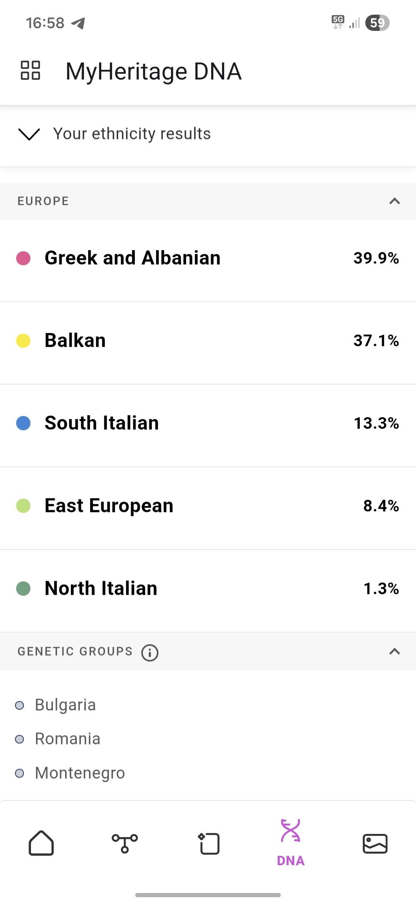Open the apps grid menu icon

tap(30, 71)
